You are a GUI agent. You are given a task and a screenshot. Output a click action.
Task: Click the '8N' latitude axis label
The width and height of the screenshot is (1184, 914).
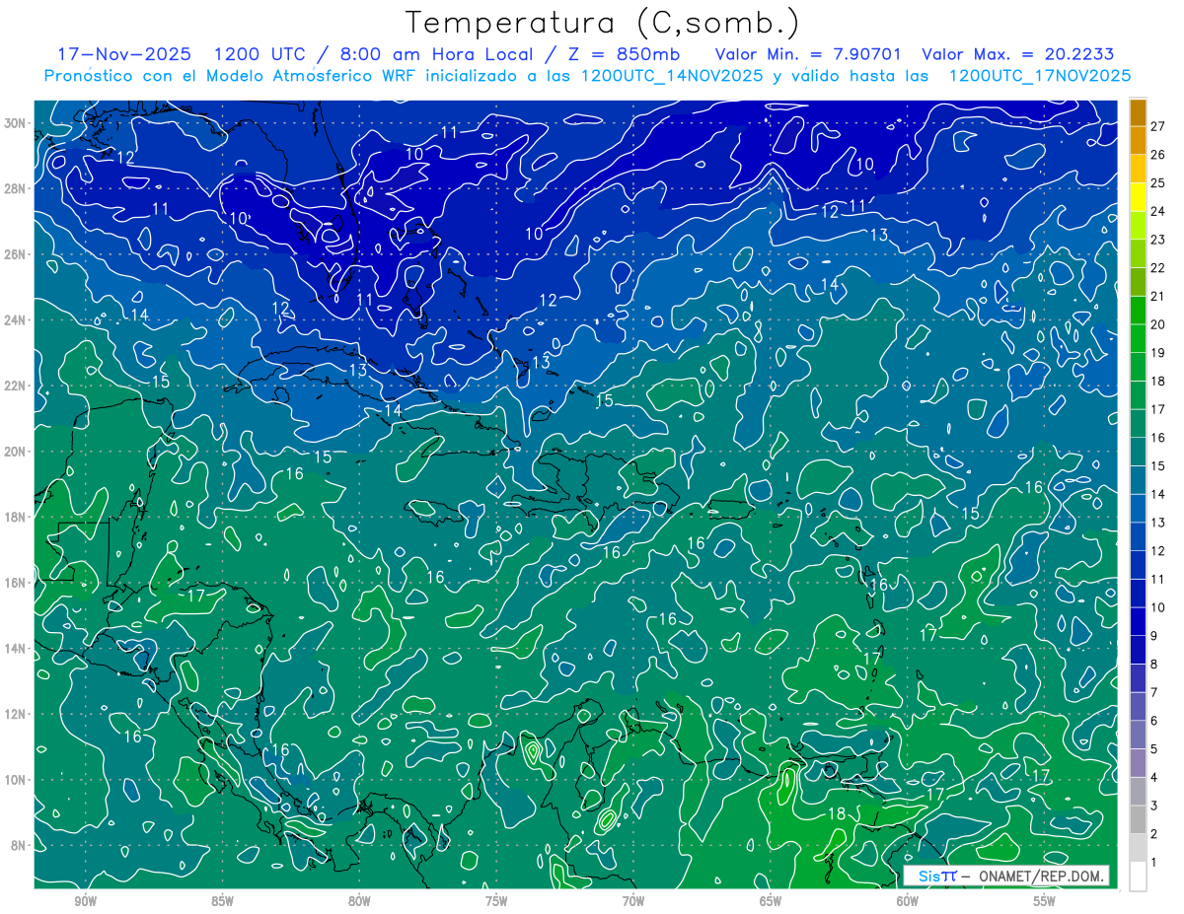coord(19,846)
